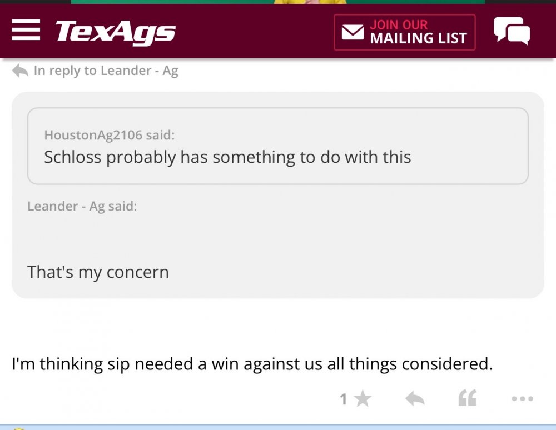The width and height of the screenshot is (556, 430).
Task: Star this post with the star icon
Action: pos(363,398)
